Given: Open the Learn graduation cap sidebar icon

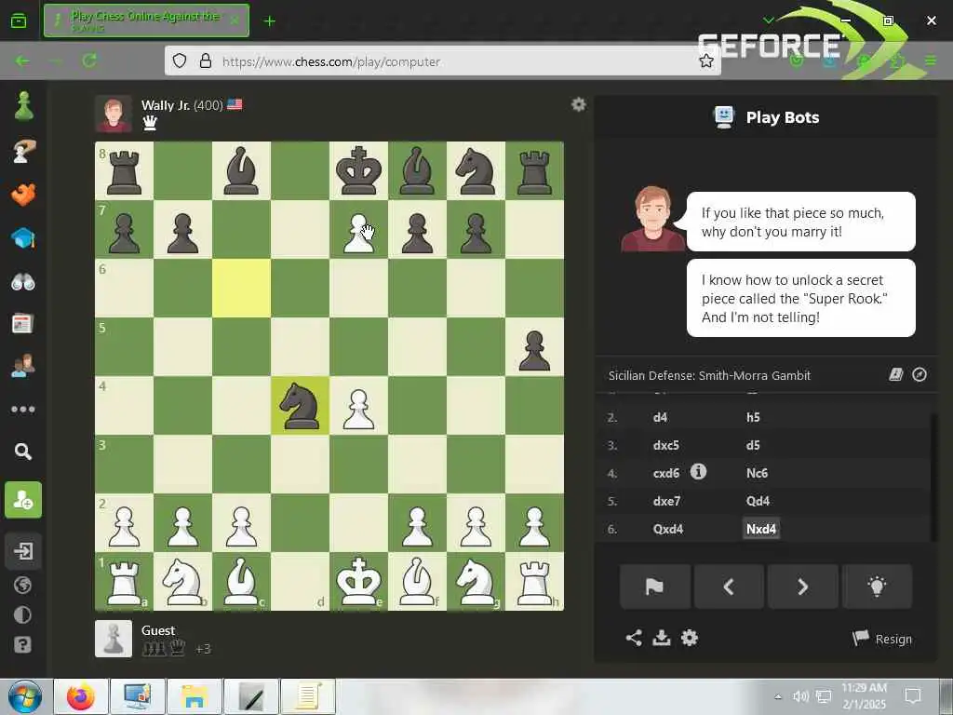Looking at the screenshot, I should (x=23, y=237).
